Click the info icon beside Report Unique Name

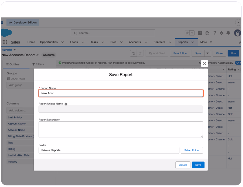click(x=66, y=104)
